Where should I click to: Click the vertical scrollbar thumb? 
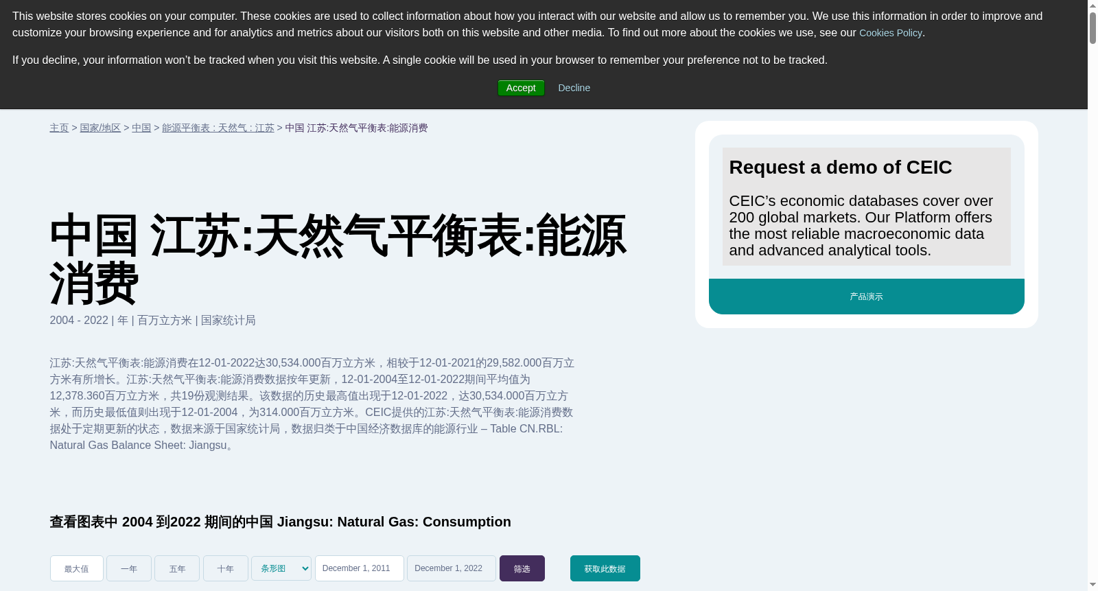pos(1093,27)
